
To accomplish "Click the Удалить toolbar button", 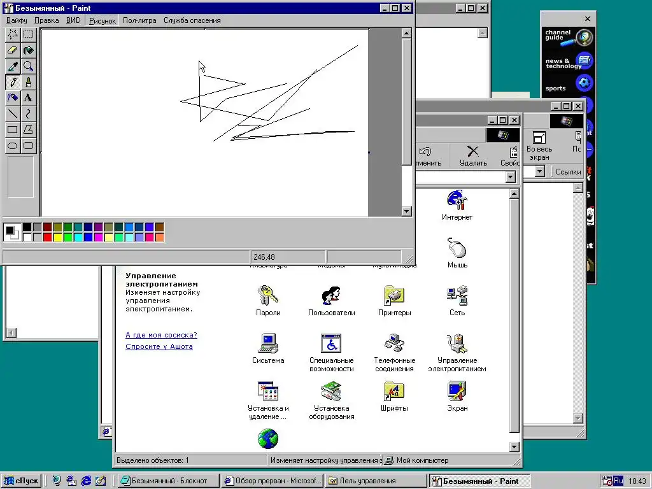I will (x=473, y=156).
